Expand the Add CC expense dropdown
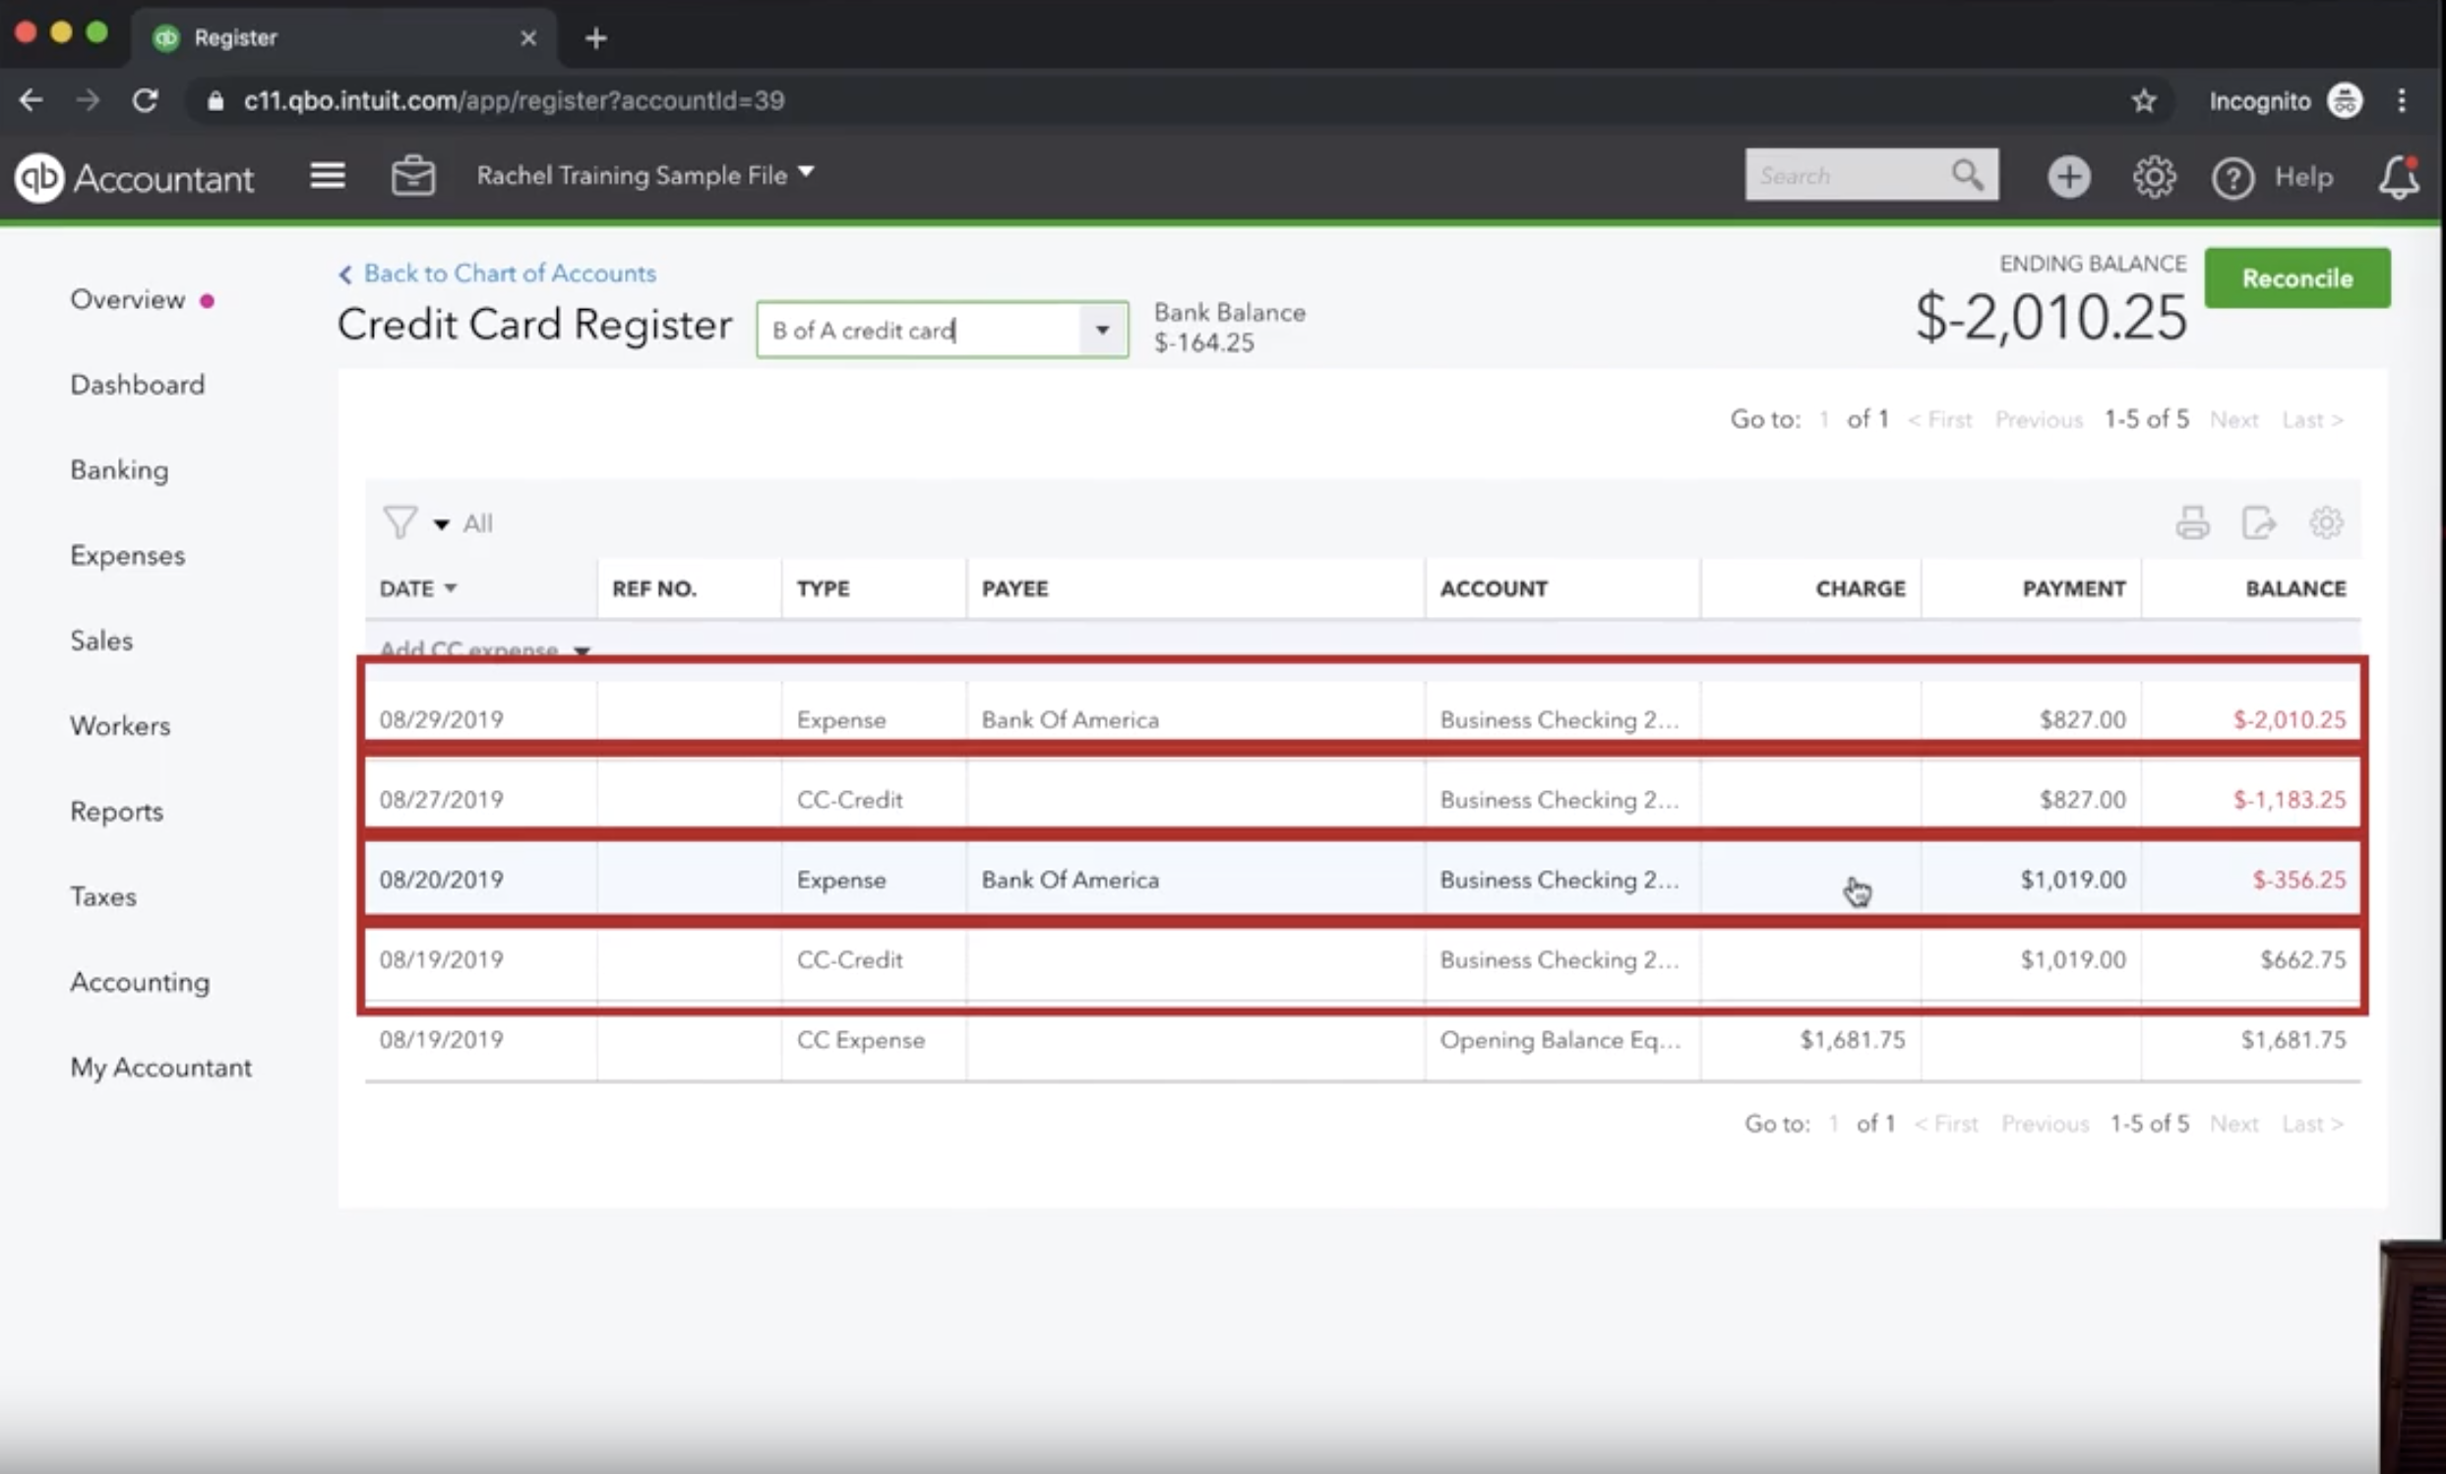This screenshot has width=2446, height=1474. tap(581, 651)
